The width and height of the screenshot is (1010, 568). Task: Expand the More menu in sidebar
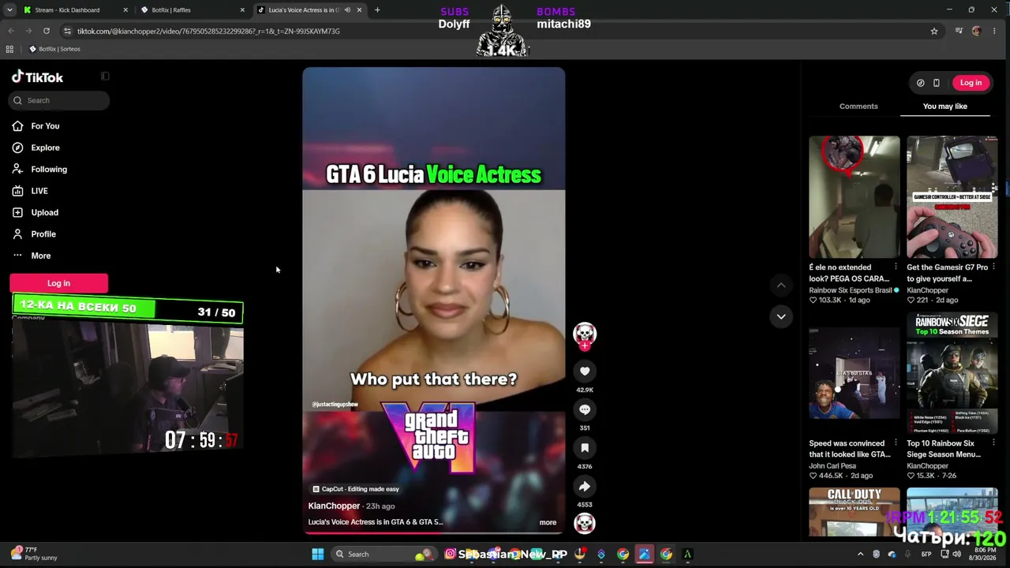click(40, 256)
